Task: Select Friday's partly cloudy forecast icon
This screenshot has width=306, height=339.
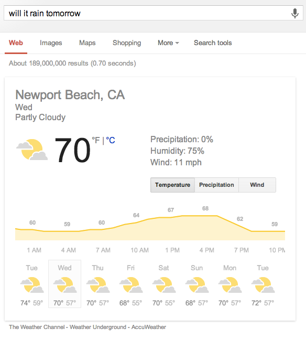Action: 131,285
